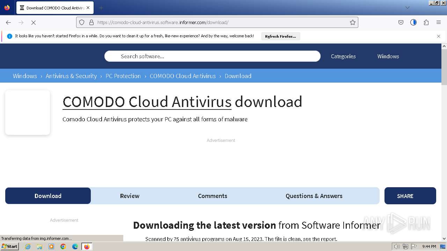447x251 pixels.
Task: Click the 'Comodo Cloud Antivirus protects your PC' description
Action: [x=155, y=119]
